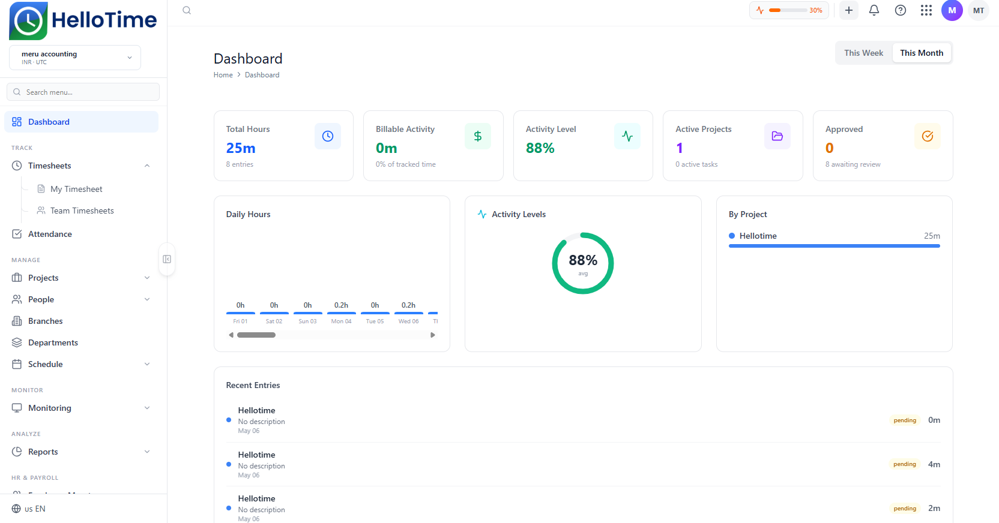The width and height of the screenshot is (999, 523).
Task: Click in the Search menu field
Action: tap(83, 92)
